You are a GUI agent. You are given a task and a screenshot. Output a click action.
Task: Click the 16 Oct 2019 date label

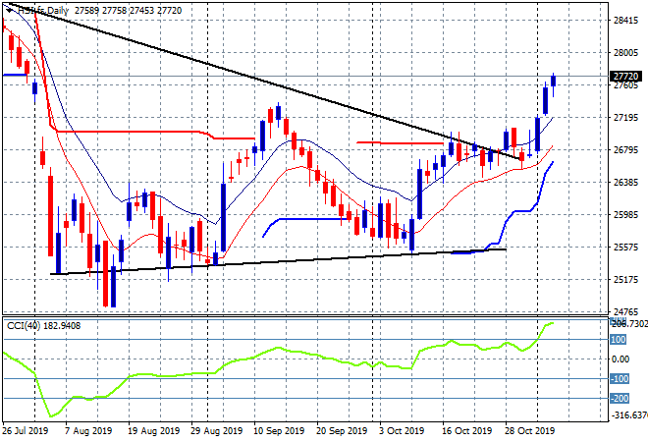(x=467, y=431)
